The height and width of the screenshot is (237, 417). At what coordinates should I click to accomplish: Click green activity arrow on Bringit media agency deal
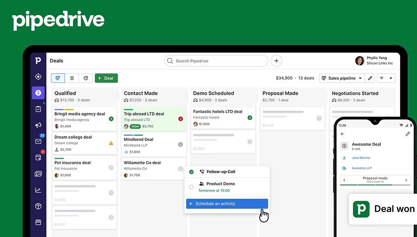[x=111, y=119]
